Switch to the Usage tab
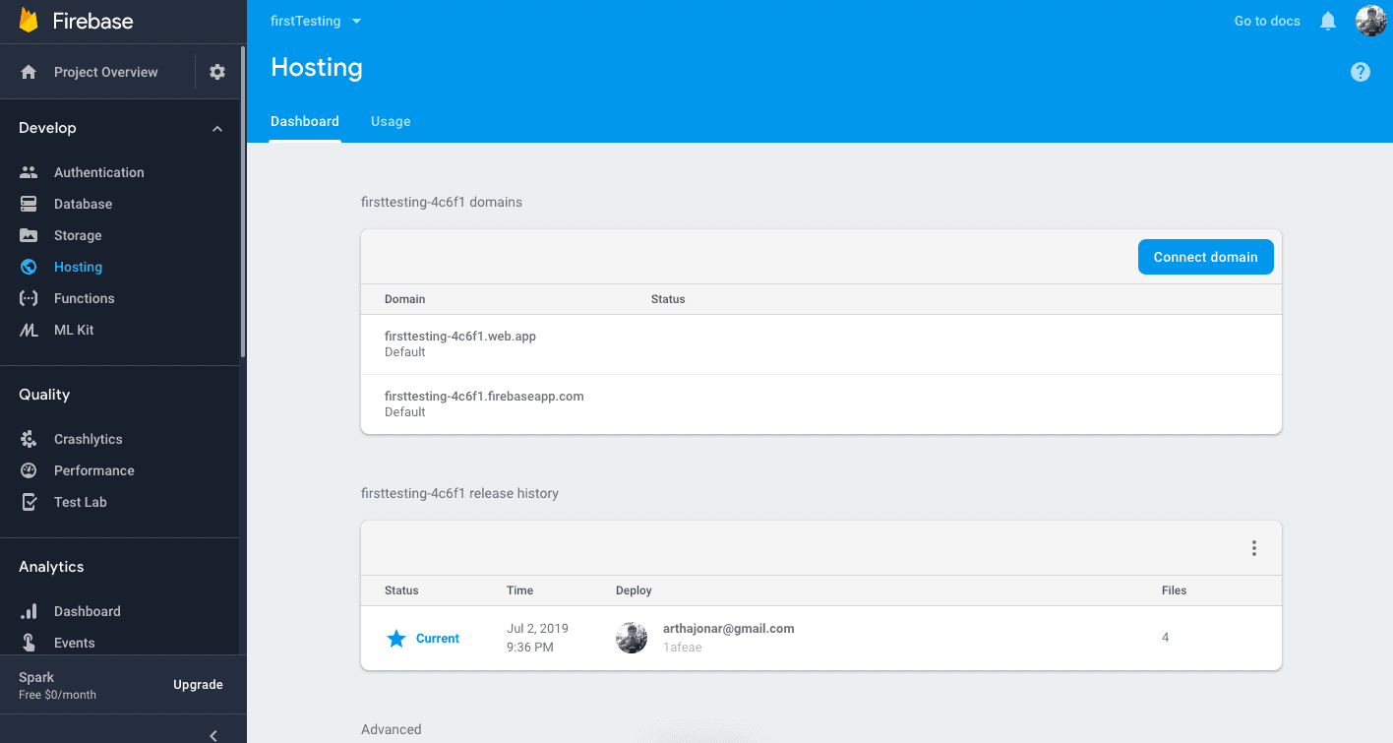Image resolution: width=1393 pixels, height=743 pixels. (391, 121)
